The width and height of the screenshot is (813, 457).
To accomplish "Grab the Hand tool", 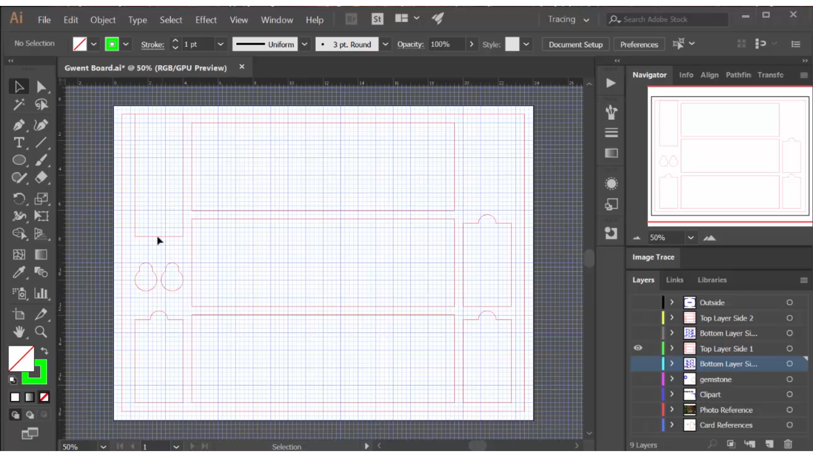I will point(19,333).
